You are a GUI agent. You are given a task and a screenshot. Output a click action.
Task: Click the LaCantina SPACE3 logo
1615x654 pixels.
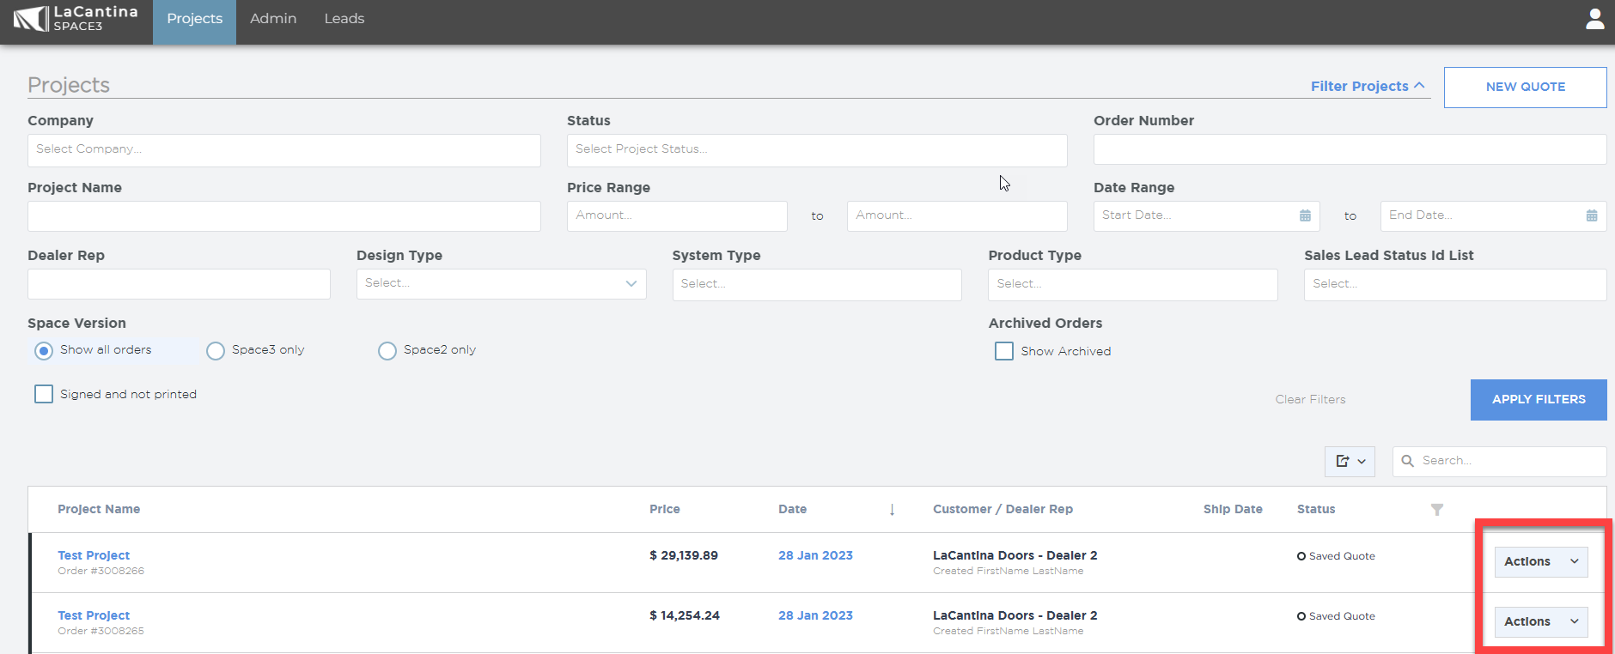point(76,18)
